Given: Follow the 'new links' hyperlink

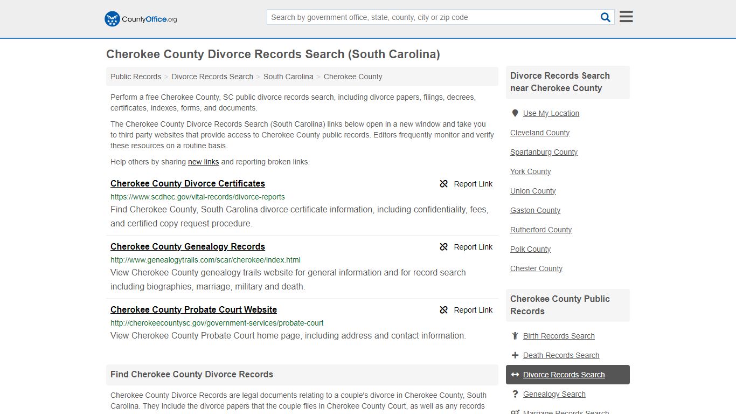Looking at the screenshot, I should pyautogui.click(x=203, y=162).
